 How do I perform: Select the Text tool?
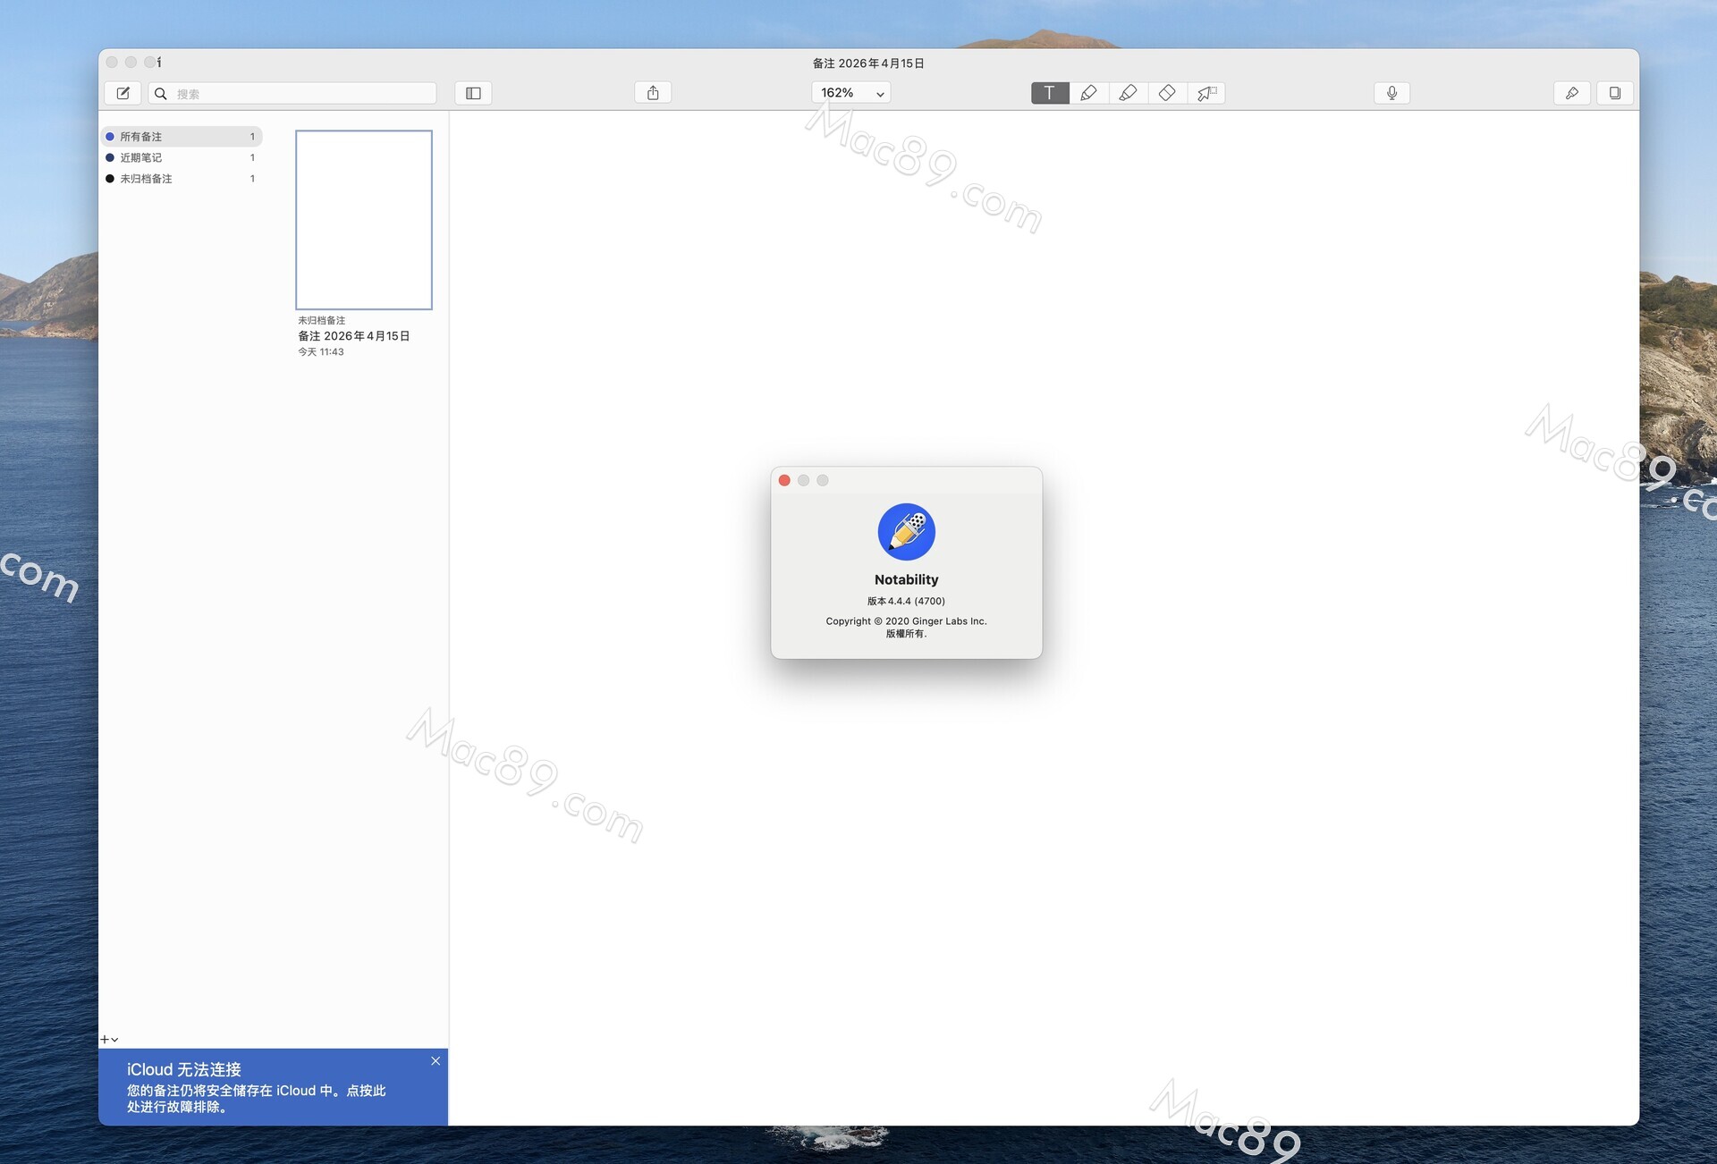(x=1049, y=93)
